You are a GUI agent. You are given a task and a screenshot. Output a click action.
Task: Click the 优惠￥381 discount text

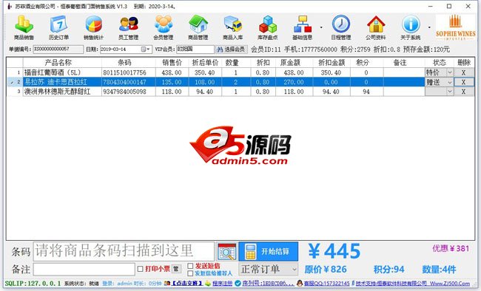pos(451,248)
